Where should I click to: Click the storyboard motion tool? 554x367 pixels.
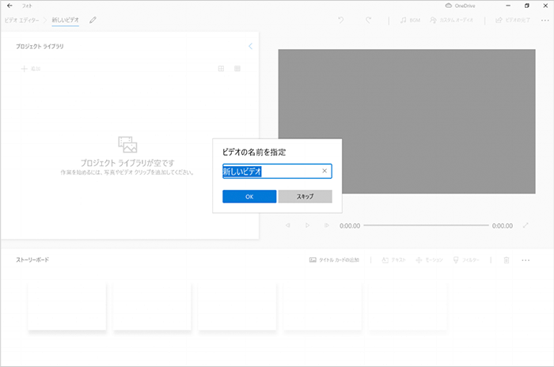[429, 260]
